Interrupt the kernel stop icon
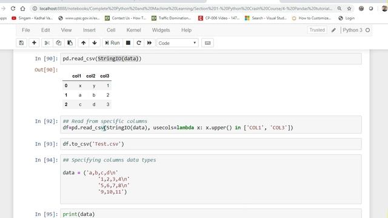This screenshot has width=388, height=218. tap(128, 43)
